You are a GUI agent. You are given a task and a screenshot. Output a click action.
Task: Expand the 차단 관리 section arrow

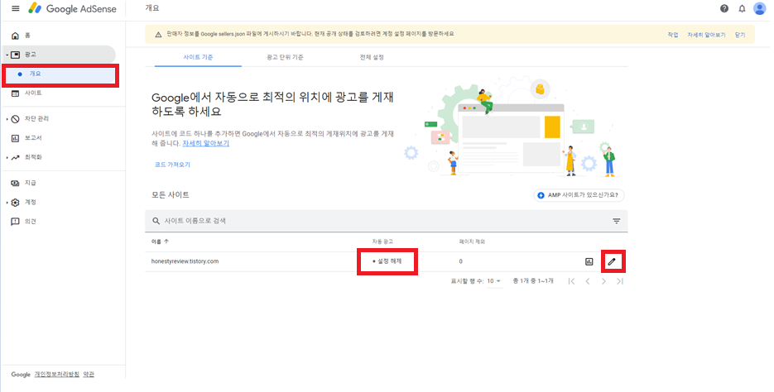[x=7, y=119]
